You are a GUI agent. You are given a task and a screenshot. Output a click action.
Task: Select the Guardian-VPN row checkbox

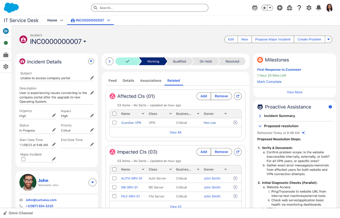pyautogui.click(x=114, y=123)
